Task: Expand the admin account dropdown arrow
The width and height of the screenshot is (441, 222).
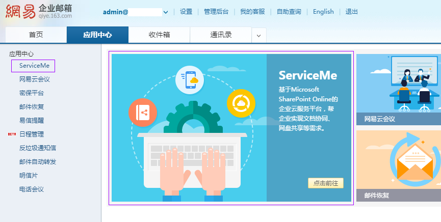Action: pyautogui.click(x=166, y=12)
